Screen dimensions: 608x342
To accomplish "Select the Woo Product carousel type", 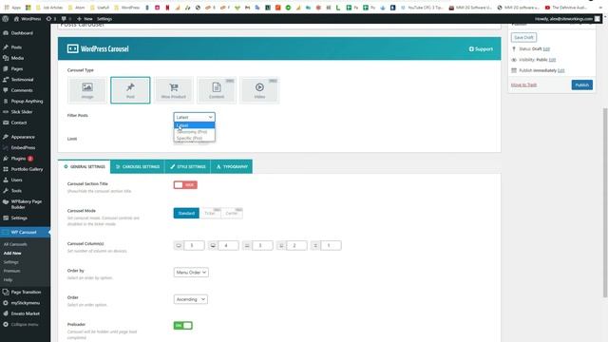I will pos(173,90).
